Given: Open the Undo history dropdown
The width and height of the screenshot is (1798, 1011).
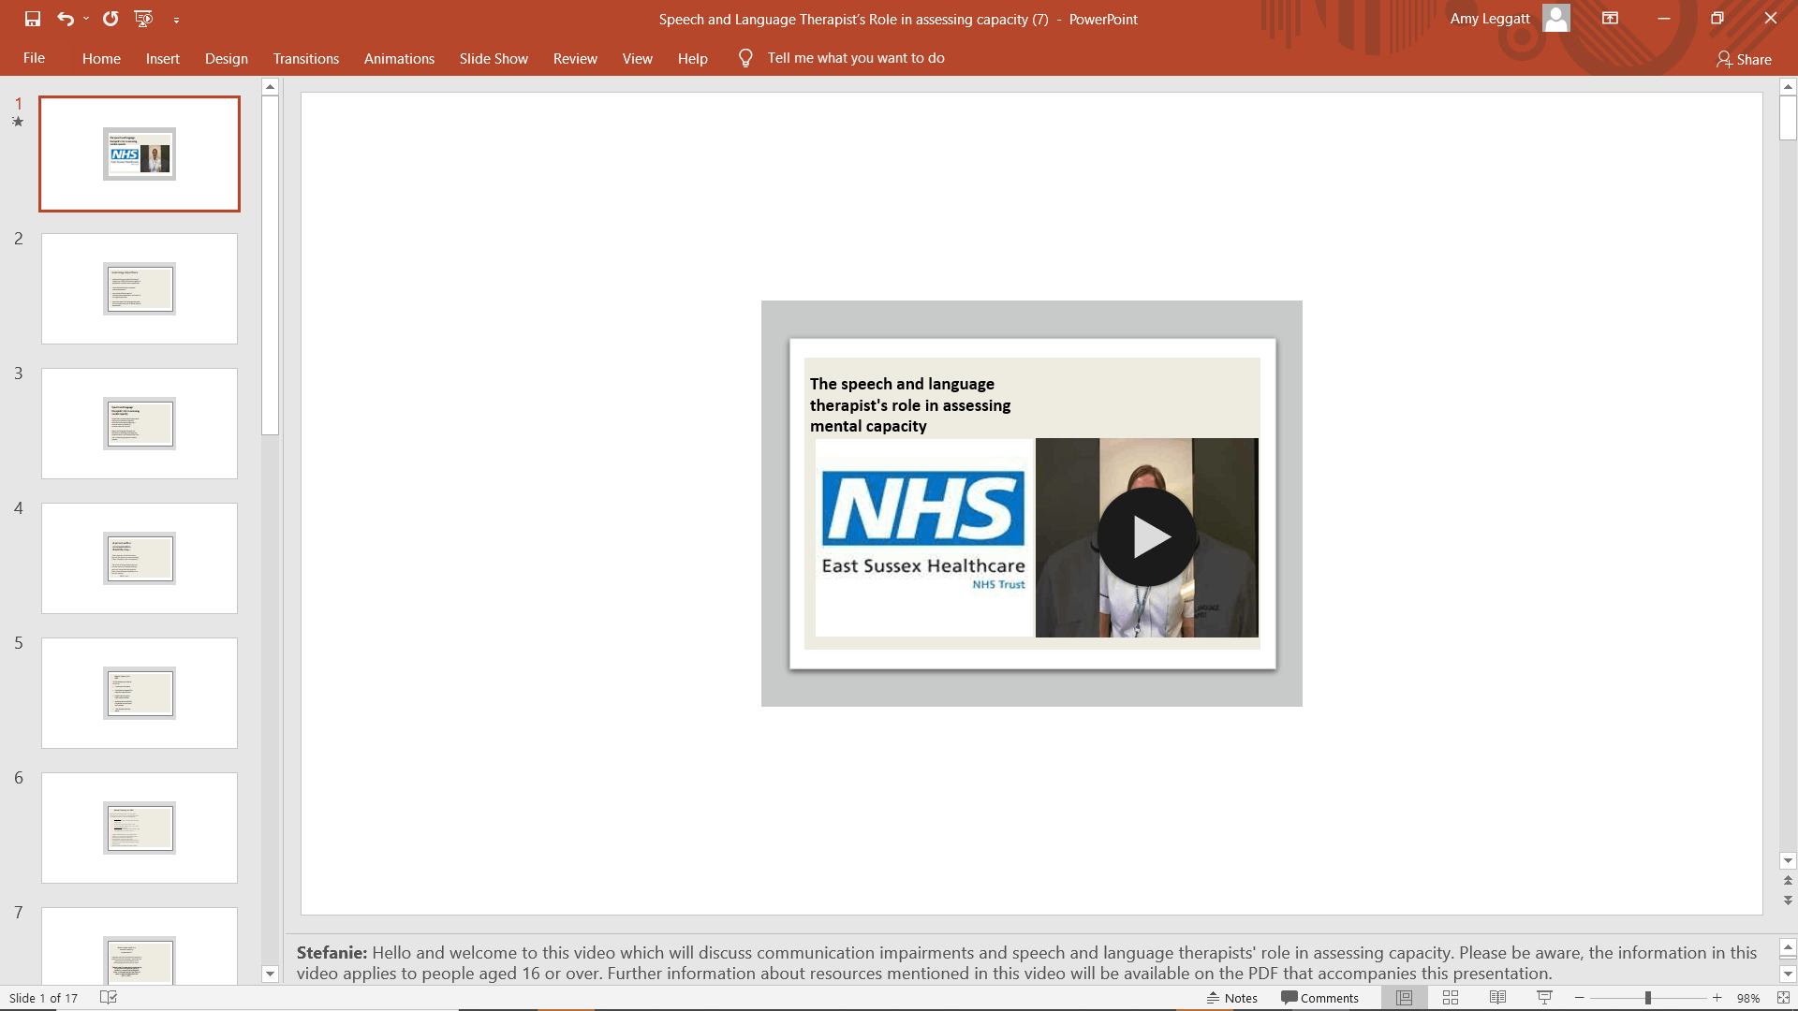Looking at the screenshot, I should tap(86, 19).
